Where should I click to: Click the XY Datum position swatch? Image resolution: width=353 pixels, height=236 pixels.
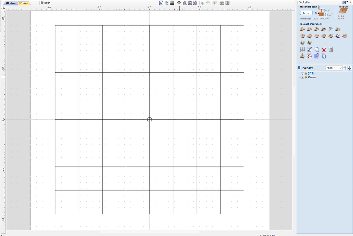click(343, 11)
